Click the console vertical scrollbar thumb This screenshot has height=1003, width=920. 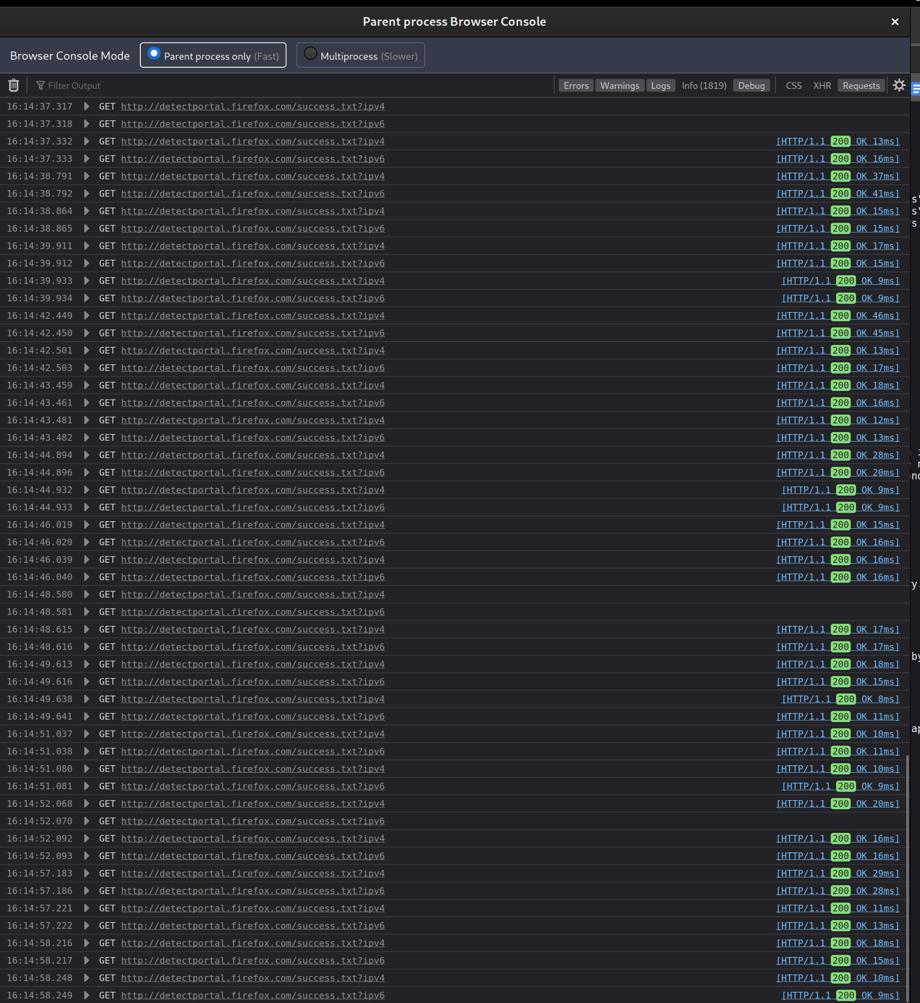pyautogui.click(x=908, y=878)
